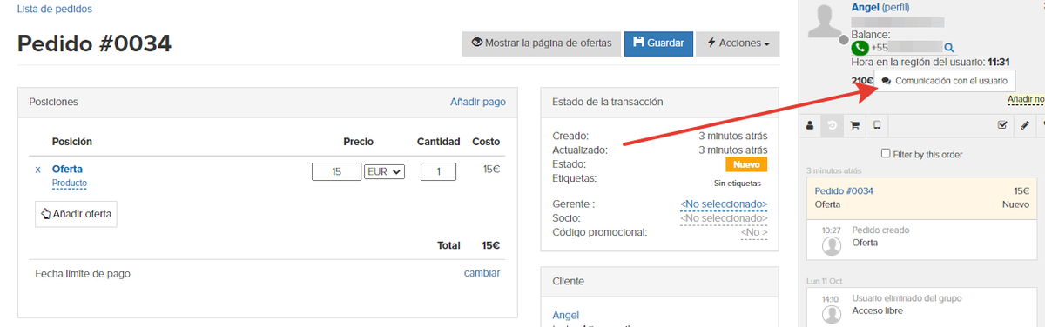Click the price input field showing 15
Screen dimensions: 1045x327
pyautogui.click(x=336, y=172)
